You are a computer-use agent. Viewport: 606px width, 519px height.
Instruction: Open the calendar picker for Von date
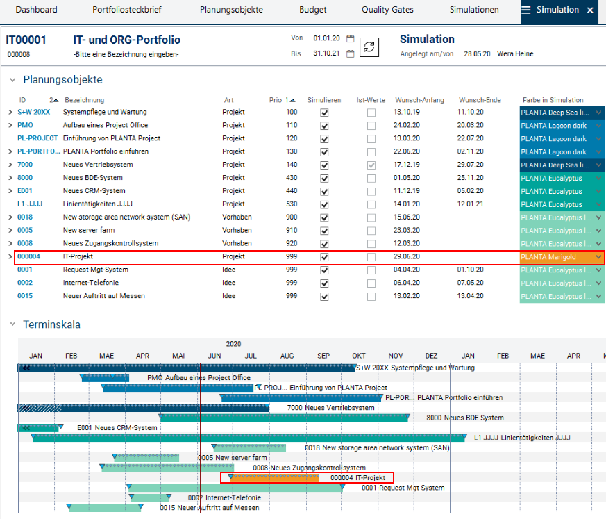[351, 39]
